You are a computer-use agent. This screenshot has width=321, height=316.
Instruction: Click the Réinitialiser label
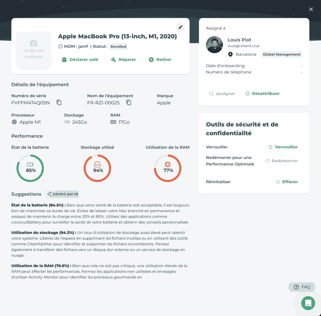pyautogui.click(x=218, y=182)
